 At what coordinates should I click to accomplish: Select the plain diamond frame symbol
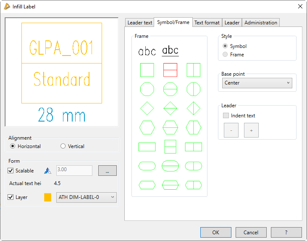pos(147,108)
